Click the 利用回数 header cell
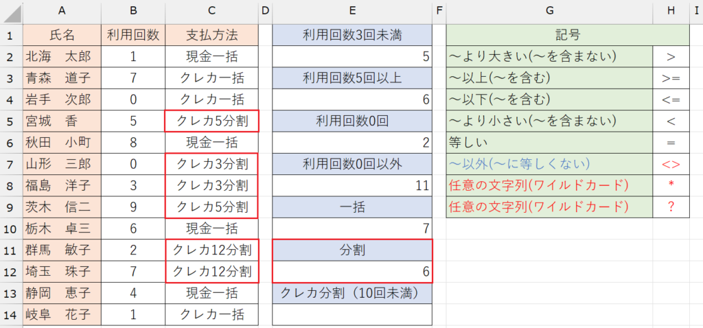This screenshot has width=703, height=328. [133, 34]
